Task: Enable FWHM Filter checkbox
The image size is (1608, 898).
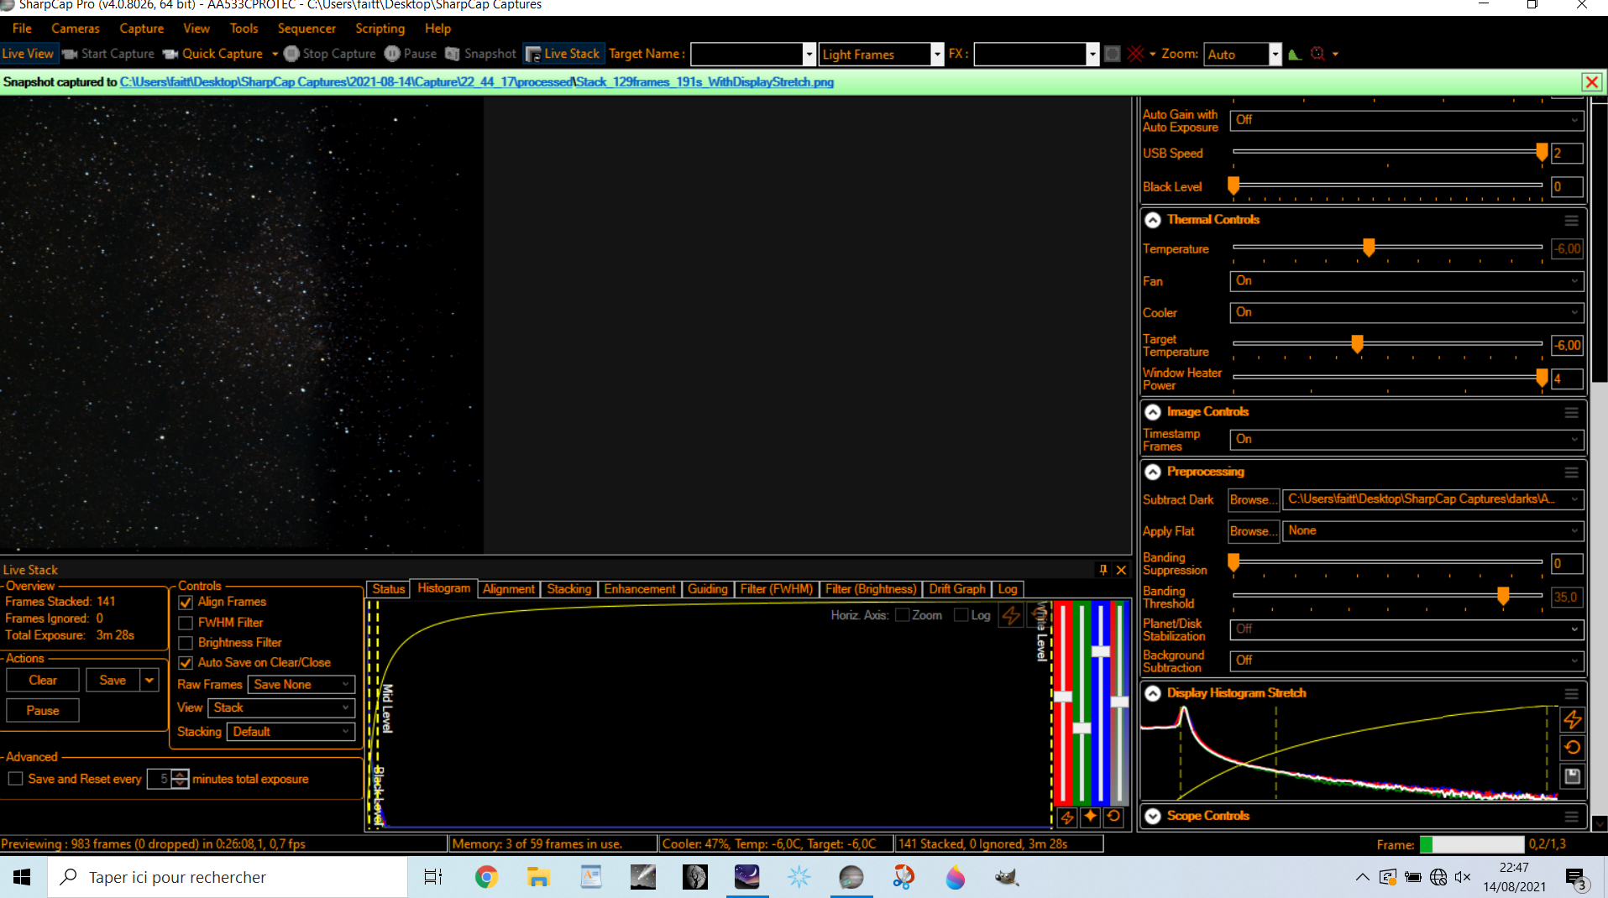Action: [186, 623]
